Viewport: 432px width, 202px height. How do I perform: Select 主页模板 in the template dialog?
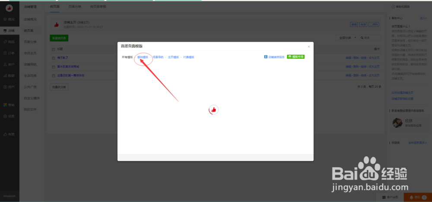174,57
